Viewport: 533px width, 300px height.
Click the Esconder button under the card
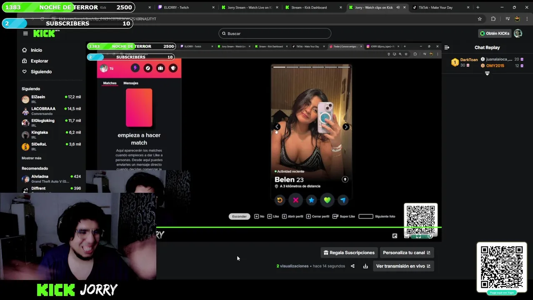point(239,216)
